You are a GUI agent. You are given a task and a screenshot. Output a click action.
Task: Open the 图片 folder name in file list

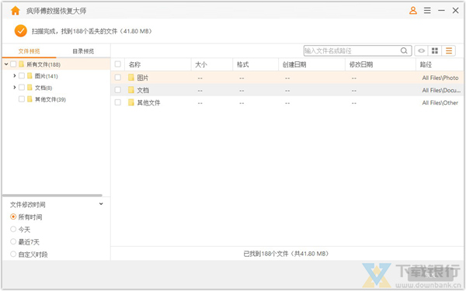[x=143, y=78]
